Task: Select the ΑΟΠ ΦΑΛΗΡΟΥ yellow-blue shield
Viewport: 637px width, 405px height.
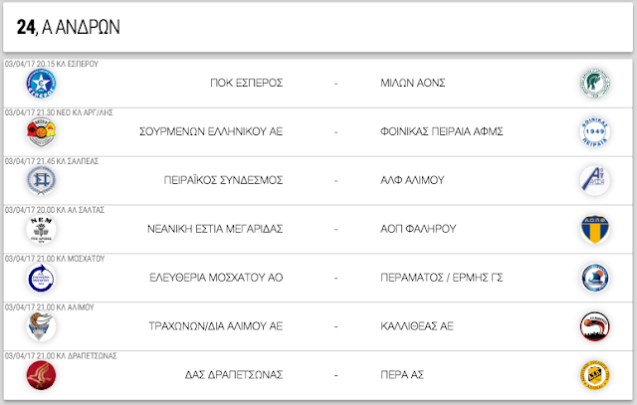Action: point(595,230)
